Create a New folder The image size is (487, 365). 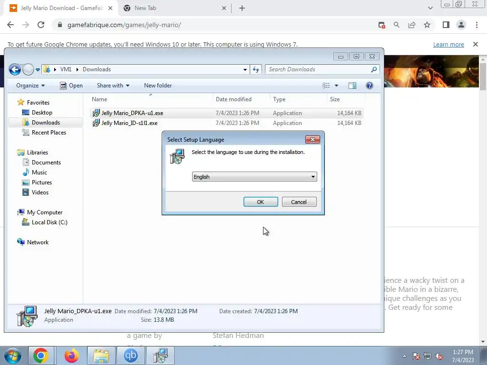click(x=158, y=86)
